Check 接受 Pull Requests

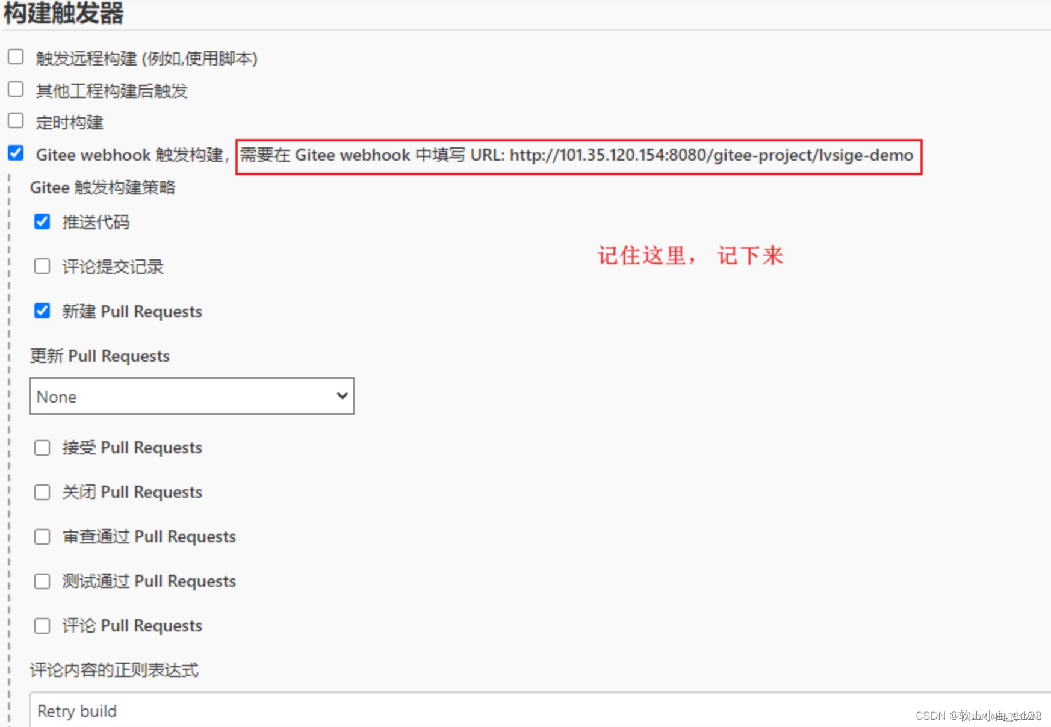click(x=42, y=448)
